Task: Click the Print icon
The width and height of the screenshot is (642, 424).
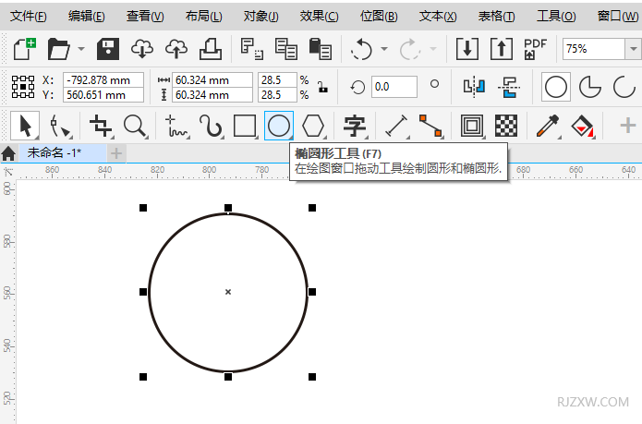Action: tap(209, 49)
